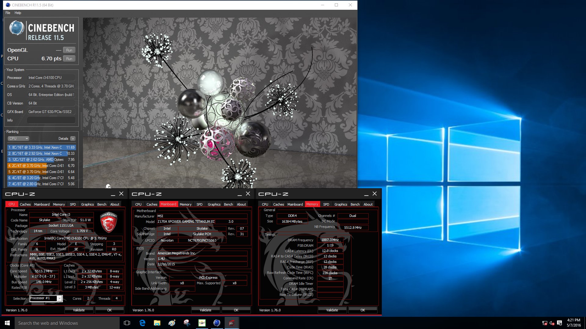The width and height of the screenshot is (586, 329).
Task: Click the rendered Cinebench scene image
Action: pos(220,103)
